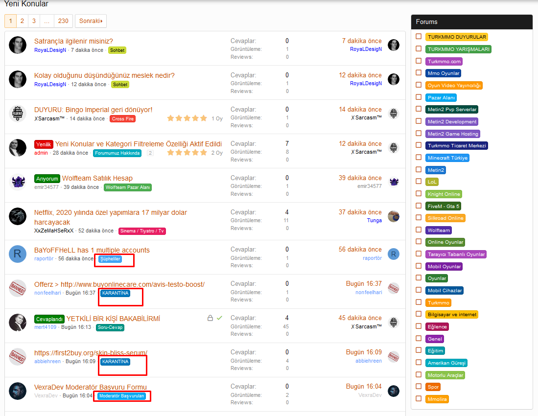Click the Sohbet tag under Satrançla thread
Viewport: 538px width, 416px height.
tap(117, 50)
